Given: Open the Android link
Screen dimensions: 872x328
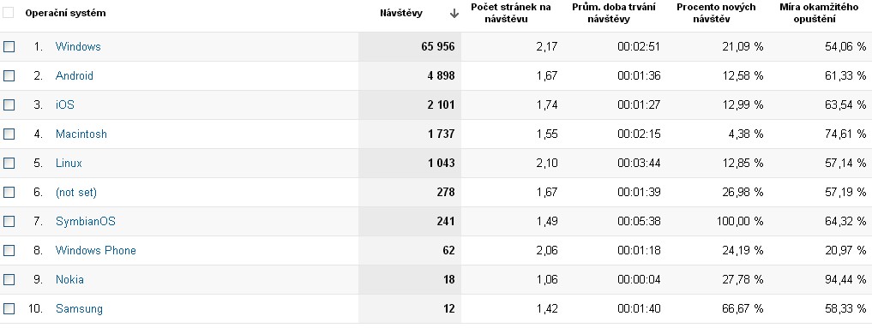Looking at the screenshot, I should click(74, 76).
